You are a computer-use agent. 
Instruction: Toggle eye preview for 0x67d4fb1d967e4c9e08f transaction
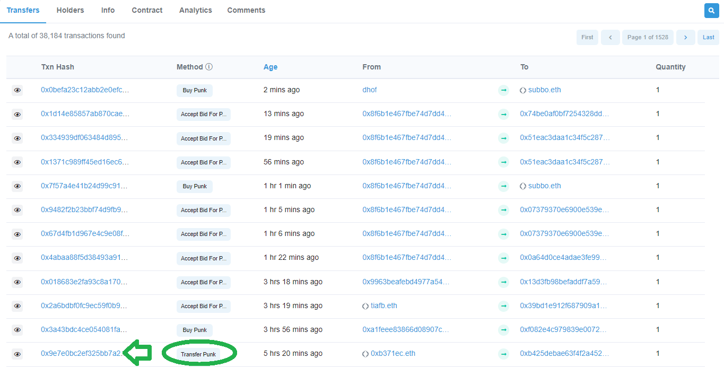point(18,234)
